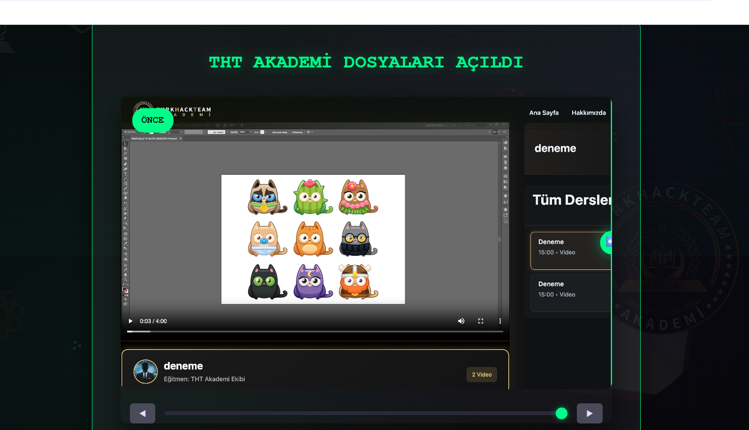Click the instructor avatar next to deneme
Viewport: 749px width, 430px height.
coord(146,371)
